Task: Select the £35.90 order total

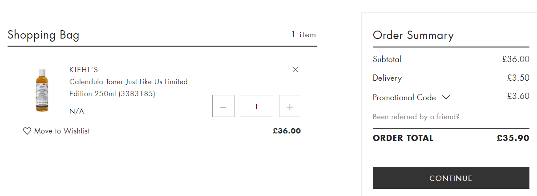Action: click(x=513, y=138)
